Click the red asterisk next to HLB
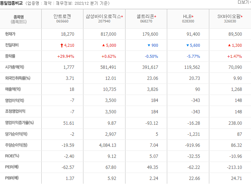251x184 pixels. pyautogui.click(x=193, y=17)
